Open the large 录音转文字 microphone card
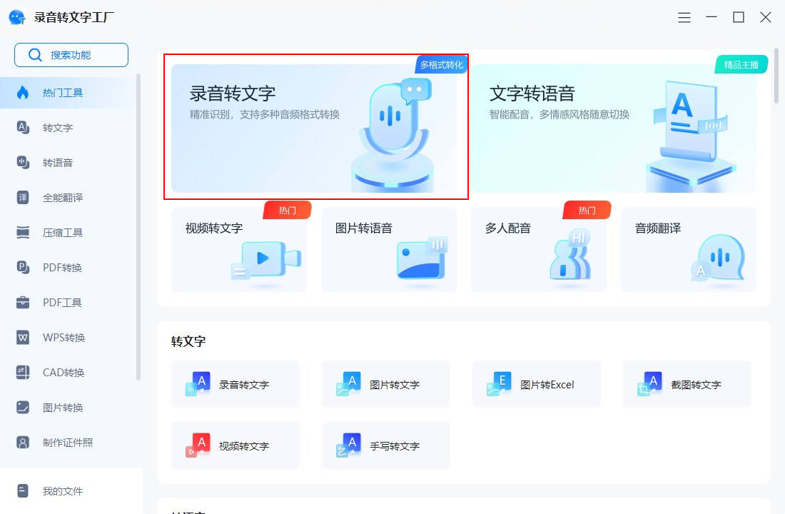Image resolution: width=785 pixels, height=514 pixels. coord(314,128)
